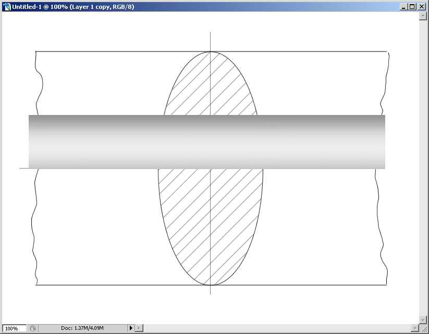The height and width of the screenshot is (334, 429).
Task: Maximize the Untitled-1 document window
Action: pos(412,7)
